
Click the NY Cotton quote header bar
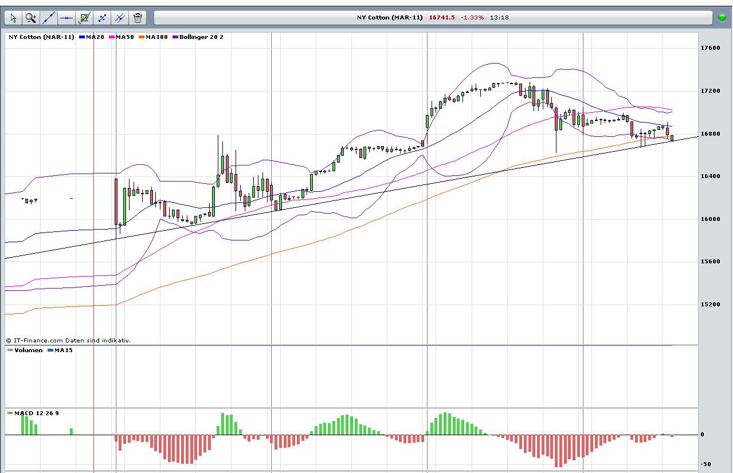[x=432, y=18]
